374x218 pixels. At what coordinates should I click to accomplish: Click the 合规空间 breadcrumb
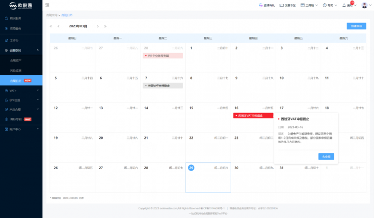pos(52,15)
